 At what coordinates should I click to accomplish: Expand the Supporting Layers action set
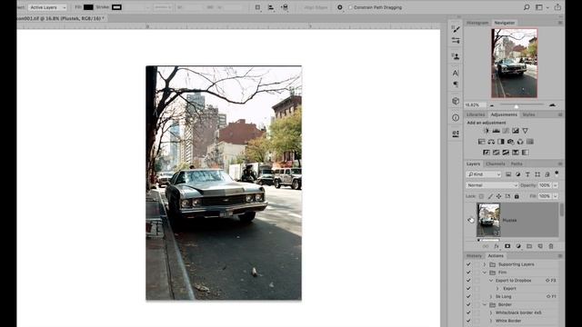(x=485, y=264)
